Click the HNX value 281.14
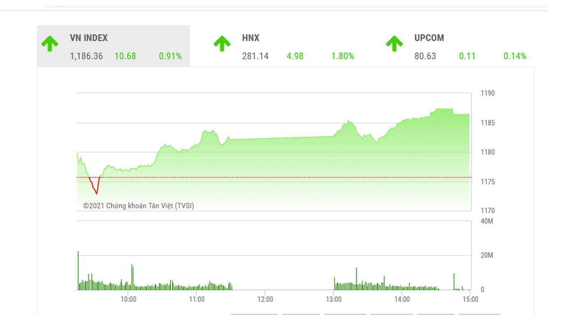561x315 pixels. 255,56
